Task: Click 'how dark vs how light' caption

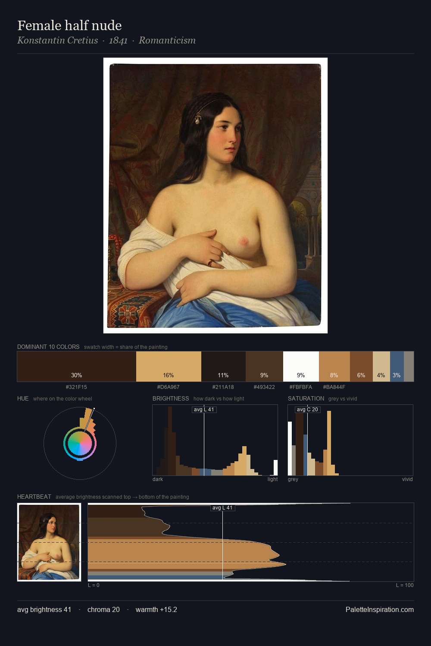Action: [x=219, y=399]
